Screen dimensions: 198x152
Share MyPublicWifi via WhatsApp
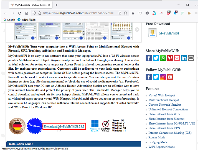[x=163, y=58]
